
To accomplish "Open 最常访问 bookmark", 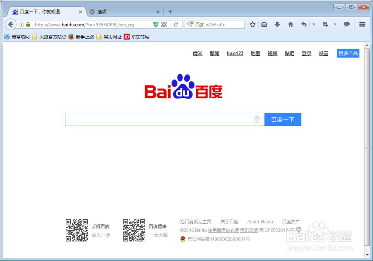I will tap(17, 37).
